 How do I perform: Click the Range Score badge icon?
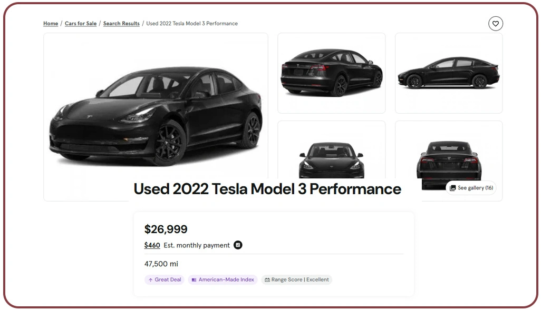[x=267, y=280]
